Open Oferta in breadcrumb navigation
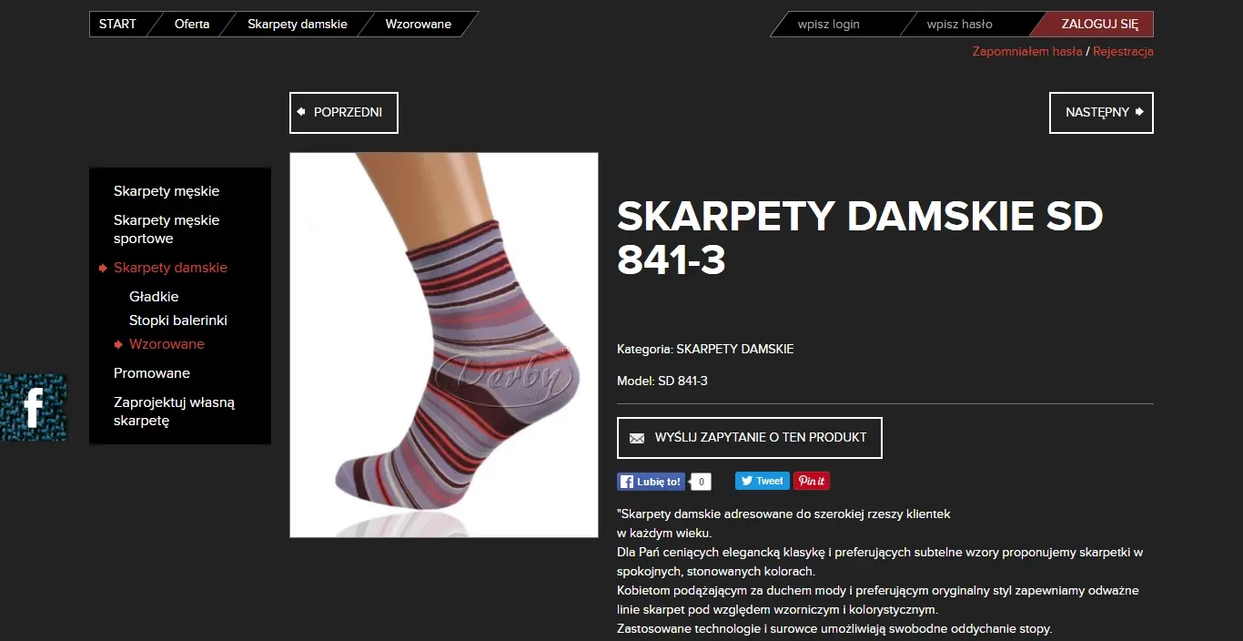Viewport: 1243px width, 641px height. click(x=192, y=24)
